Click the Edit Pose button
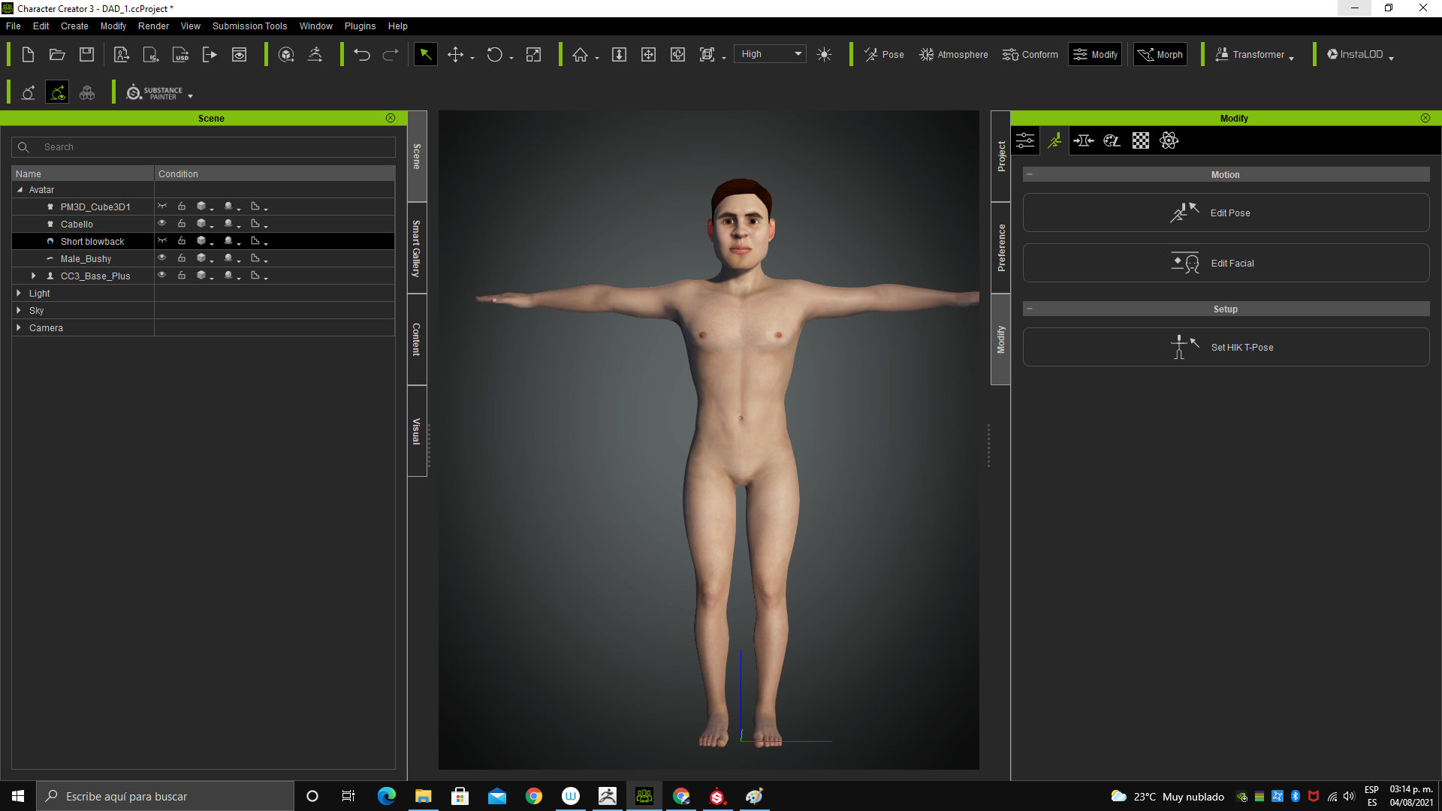This screenshot has height=811, width=1442. coord(1226,213)
